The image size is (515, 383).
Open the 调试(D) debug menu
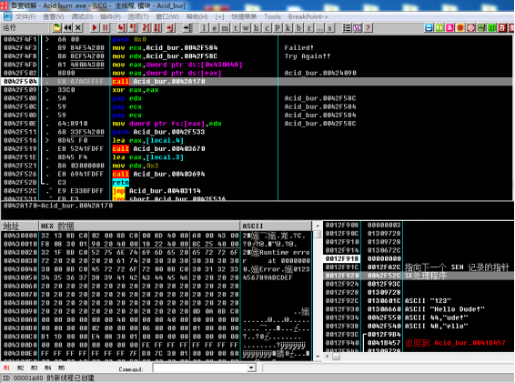[82, 16]
